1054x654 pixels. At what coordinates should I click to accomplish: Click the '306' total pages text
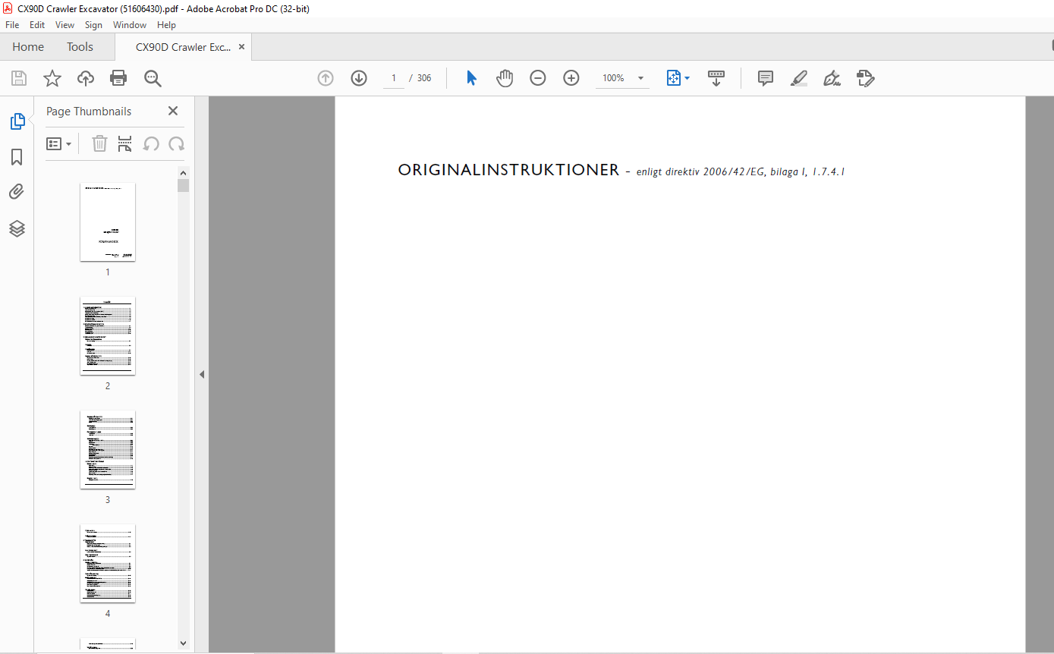pyautogui.click(x=424, y=78)
